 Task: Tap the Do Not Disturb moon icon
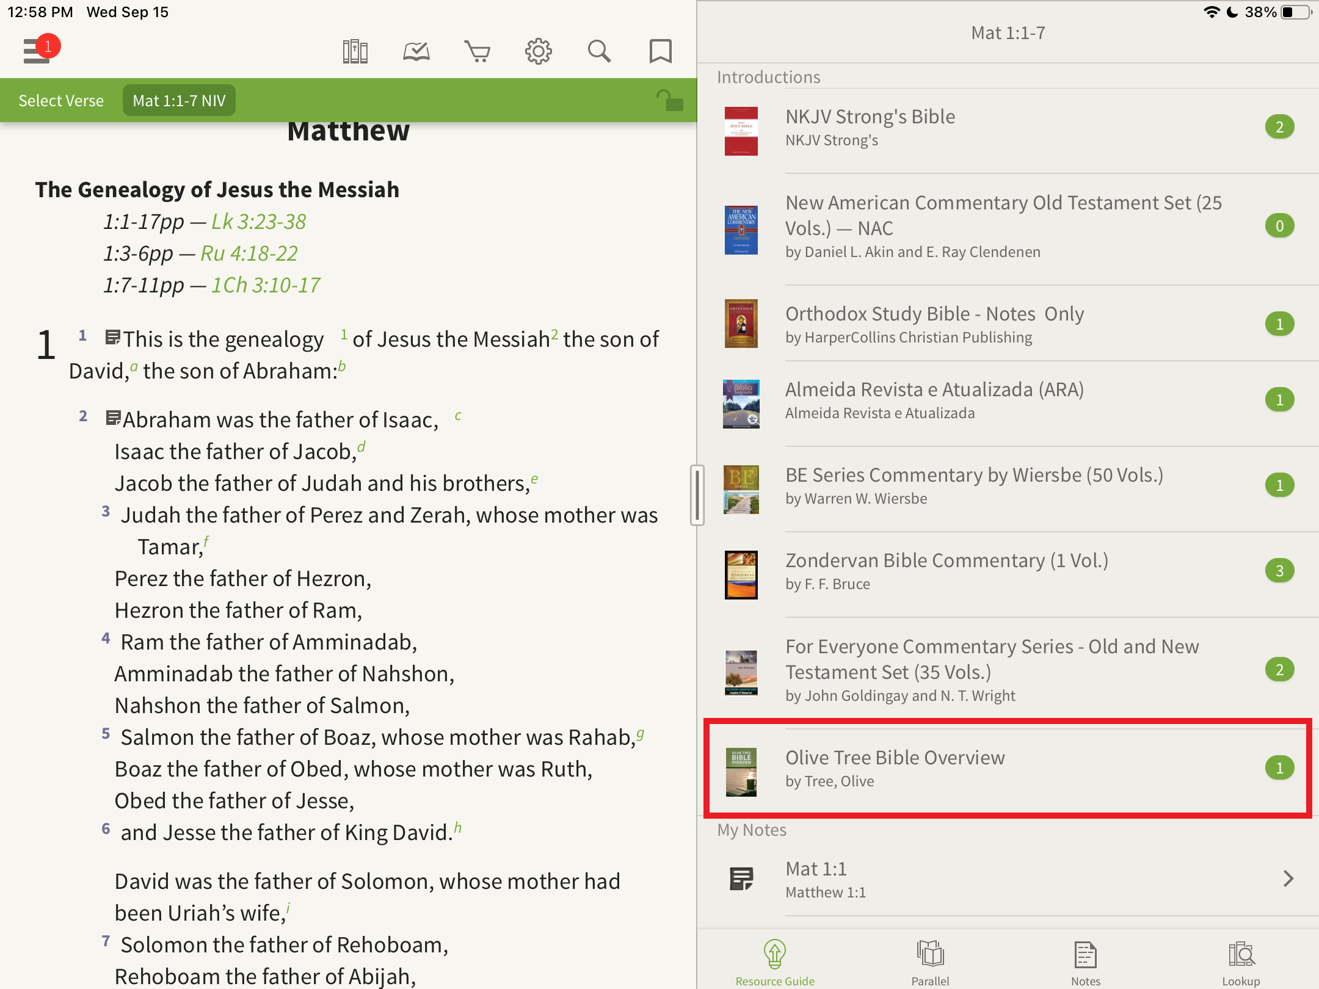point(1232,12)
